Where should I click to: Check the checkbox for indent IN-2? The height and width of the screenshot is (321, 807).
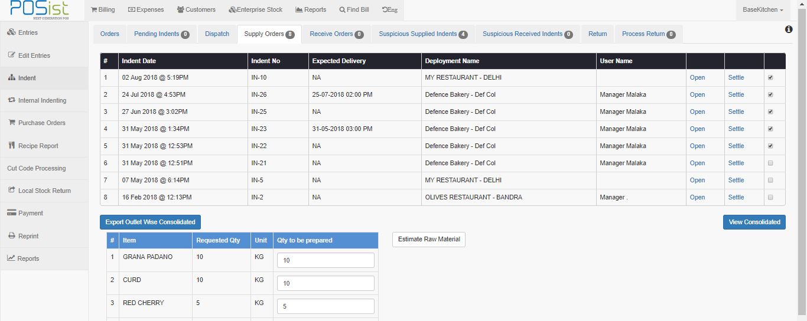[x=770, y=197]
